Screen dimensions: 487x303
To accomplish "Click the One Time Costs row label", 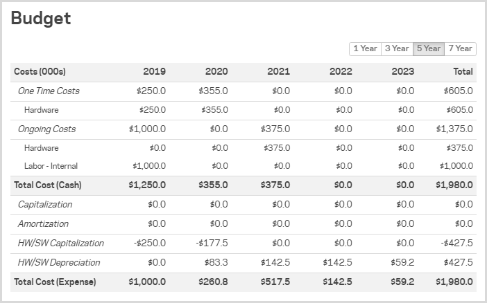I will [x=49, y=91].
